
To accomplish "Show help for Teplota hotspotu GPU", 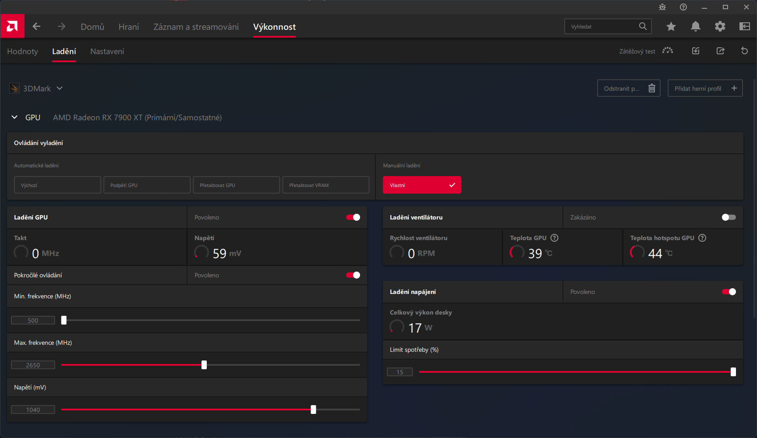I will pos(702,238).
